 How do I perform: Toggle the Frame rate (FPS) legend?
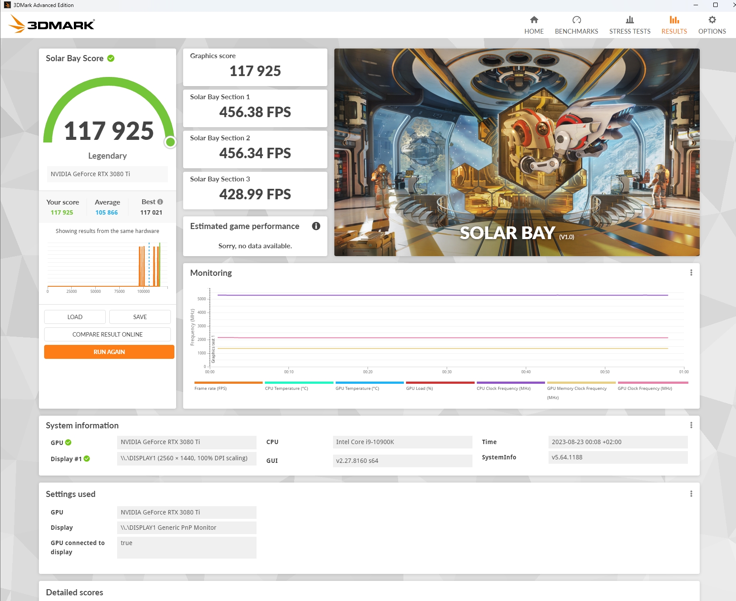[211, 388]
